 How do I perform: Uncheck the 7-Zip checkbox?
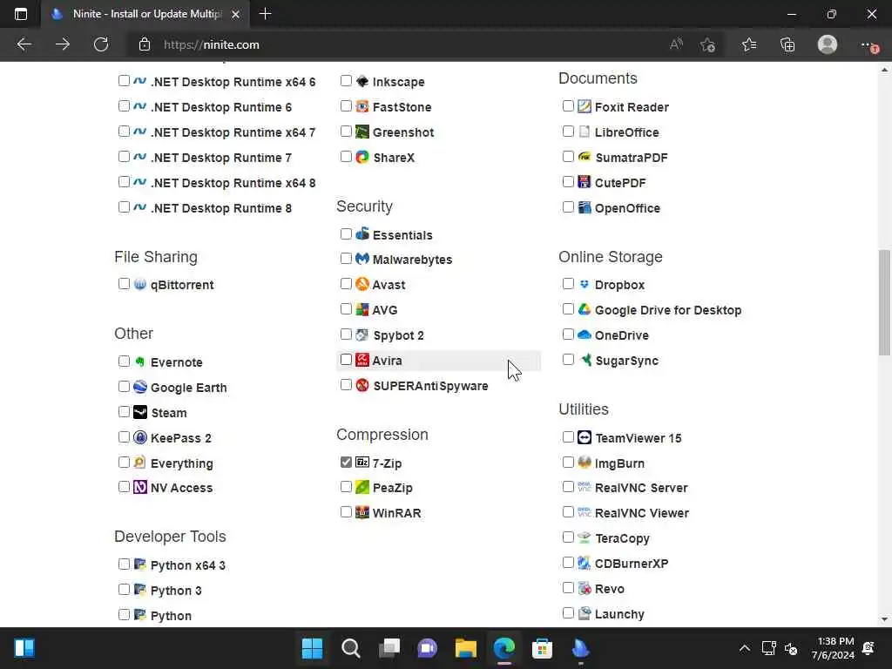pos(346,462)
